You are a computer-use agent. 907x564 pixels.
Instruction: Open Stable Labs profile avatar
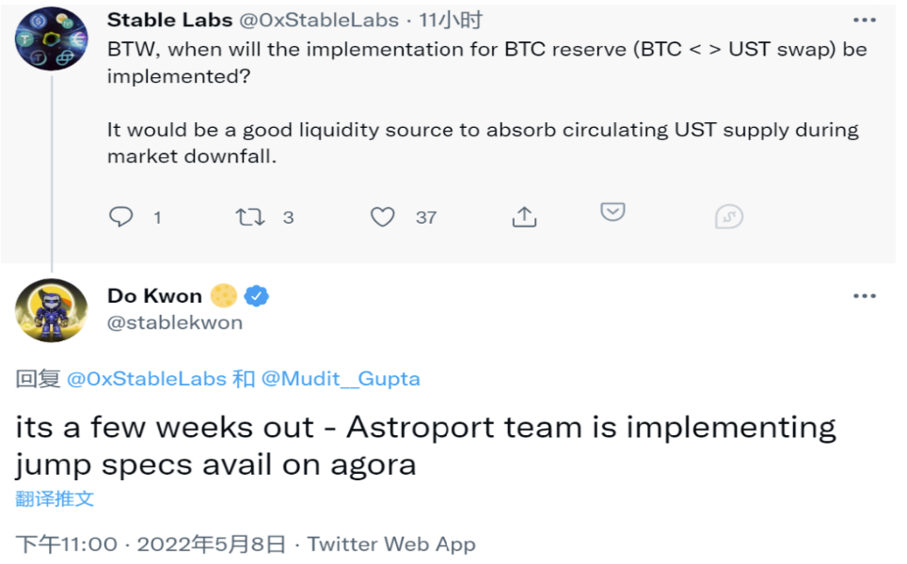click(52, 39)
